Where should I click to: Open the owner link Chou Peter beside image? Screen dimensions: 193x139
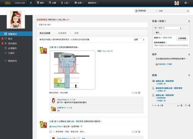point(106,51)
